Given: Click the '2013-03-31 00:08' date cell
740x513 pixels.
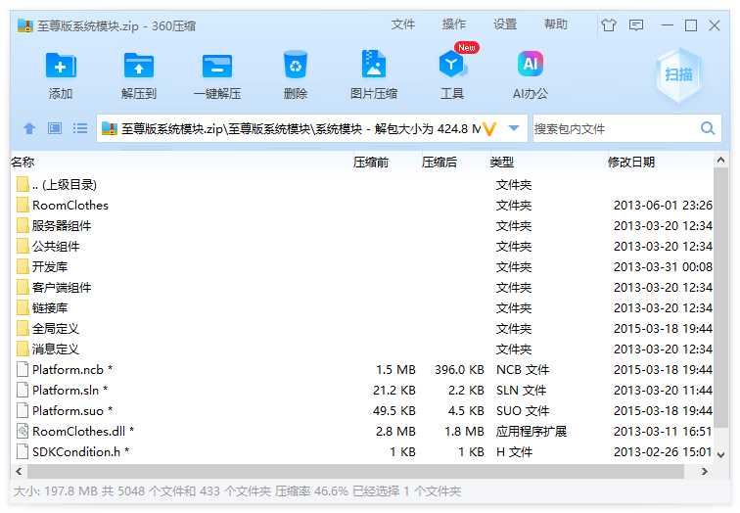Looking at the screenshot, I should (x=663, y=266).
